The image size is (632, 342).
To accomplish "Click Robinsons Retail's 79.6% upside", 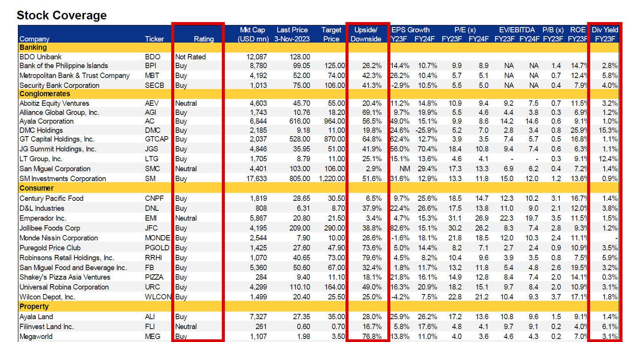I will pyautogui.click(x=372, y=258).
